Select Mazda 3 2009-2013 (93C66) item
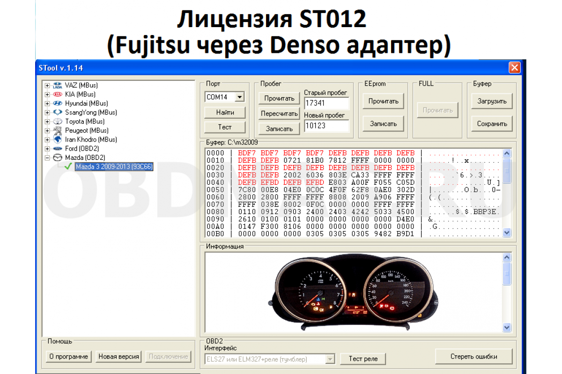This screenshot has width=562, height=374. coord(114,166)
